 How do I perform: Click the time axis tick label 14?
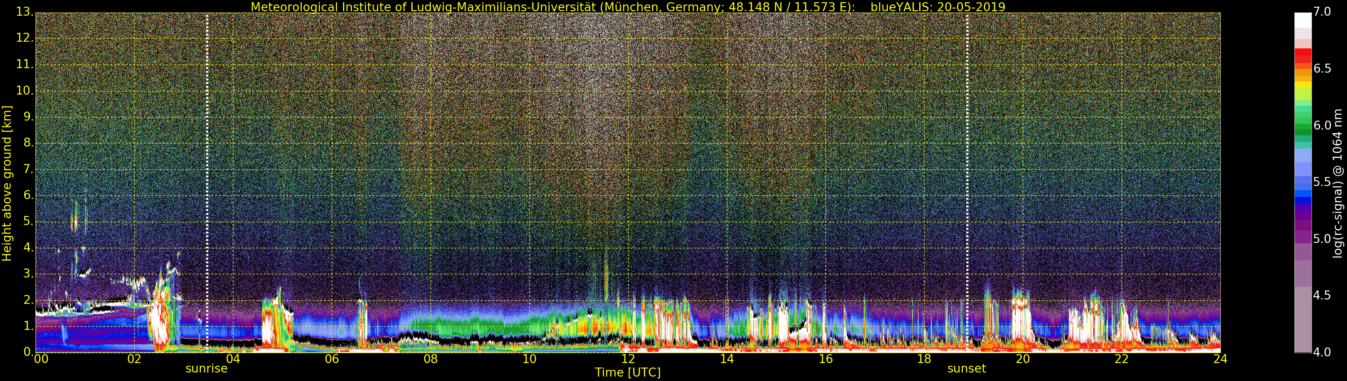point(727,359)
